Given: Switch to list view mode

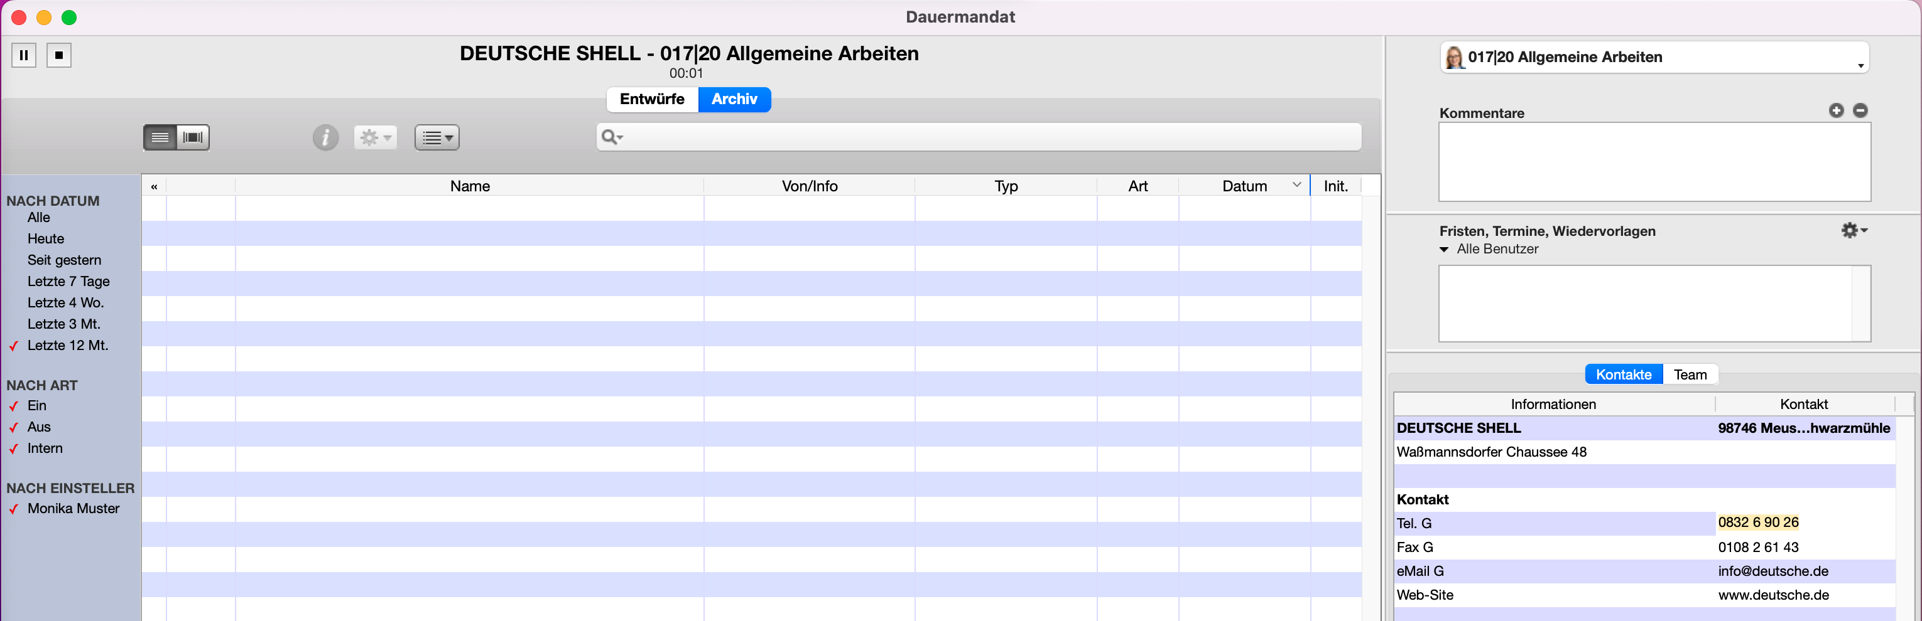Looking at the screenshot, I should pyautogui.click(x=160, y=137).
